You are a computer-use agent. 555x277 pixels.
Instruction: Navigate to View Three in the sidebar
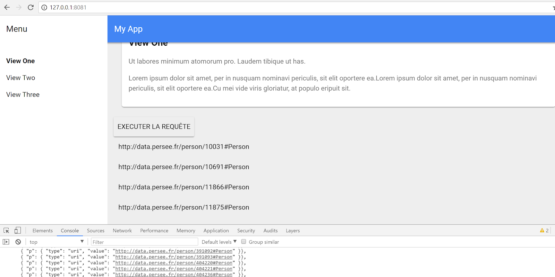point(23,95)
